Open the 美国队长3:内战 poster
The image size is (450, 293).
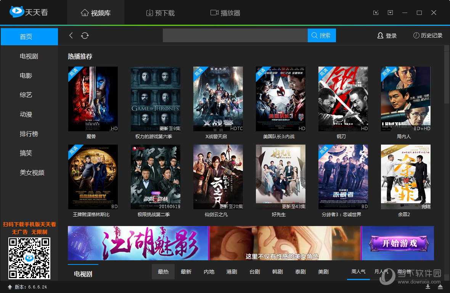(x=281, y=99)
